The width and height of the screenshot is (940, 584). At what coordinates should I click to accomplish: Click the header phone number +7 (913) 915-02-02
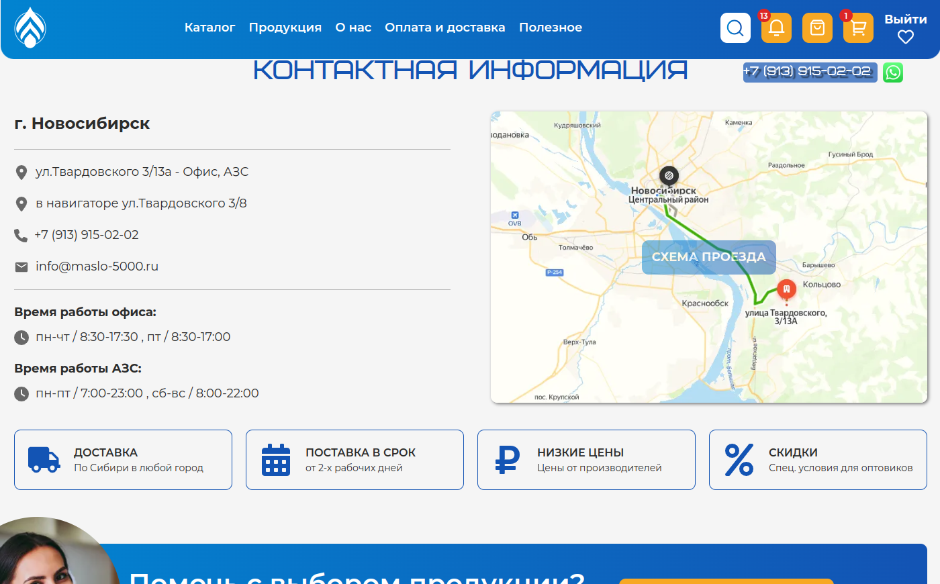tap(810, 72)
